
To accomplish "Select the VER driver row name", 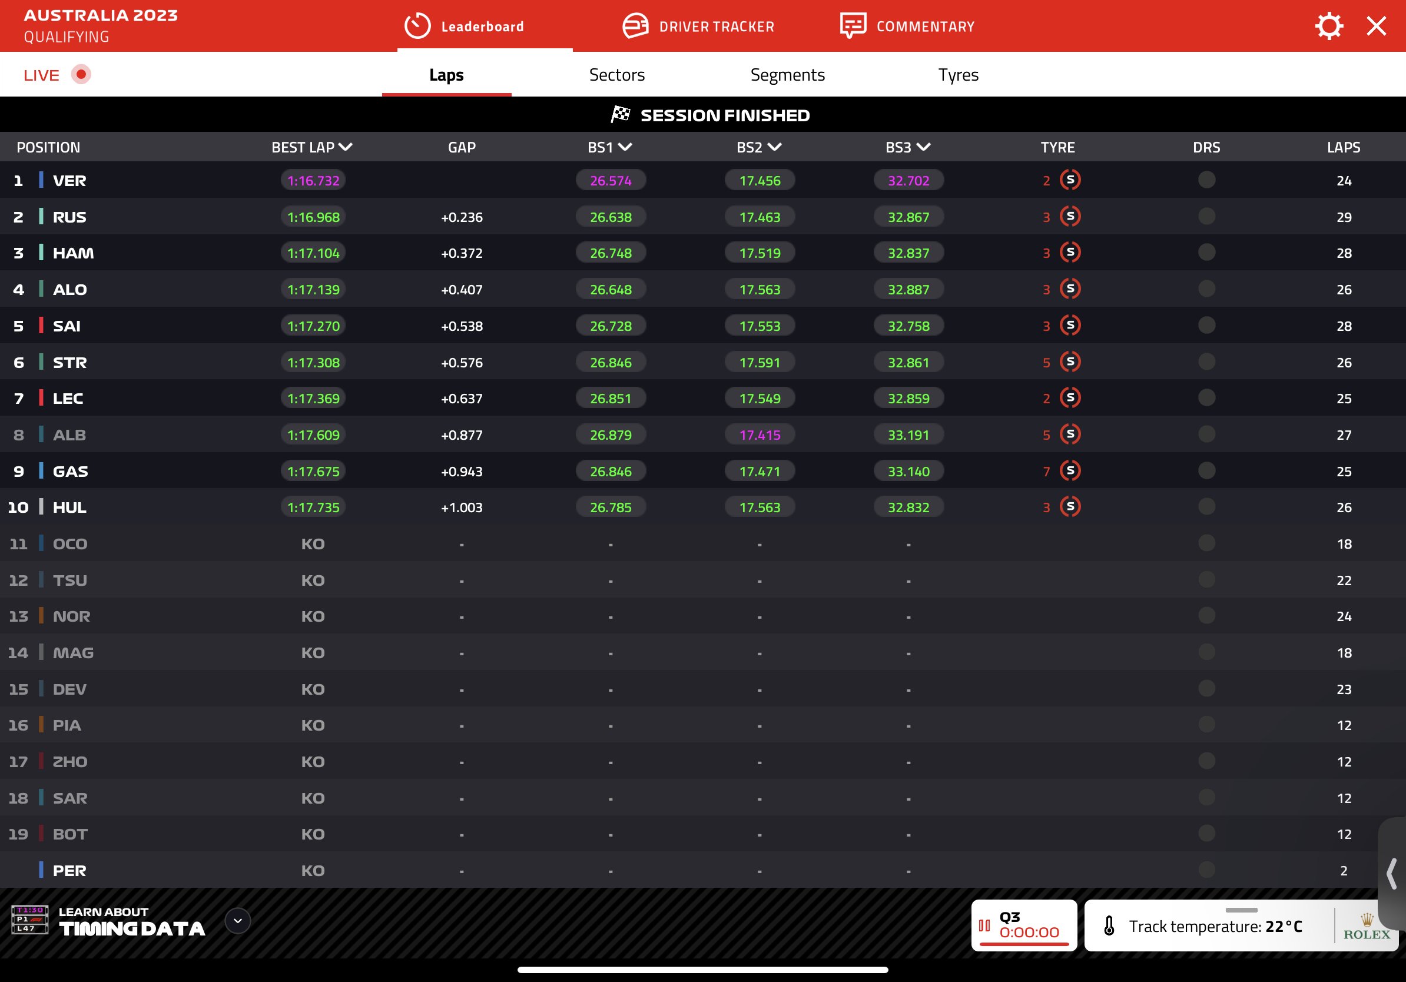I will (x=69, y=181).
